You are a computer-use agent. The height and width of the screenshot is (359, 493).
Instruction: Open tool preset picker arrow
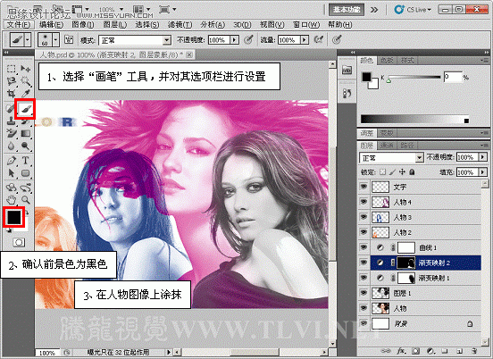(x=28, y=40)
